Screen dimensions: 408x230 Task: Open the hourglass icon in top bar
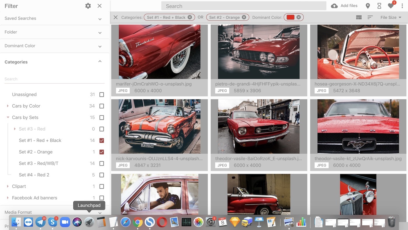[x=379, y=6]
